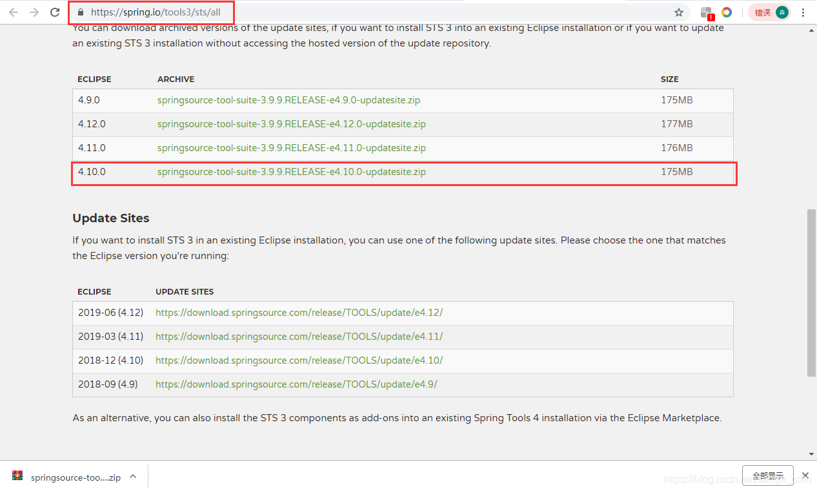Viewport: 817px width, 491px height.
Task: Click the page vertical scrollbar thumb
Action: (x=811, y=293)
